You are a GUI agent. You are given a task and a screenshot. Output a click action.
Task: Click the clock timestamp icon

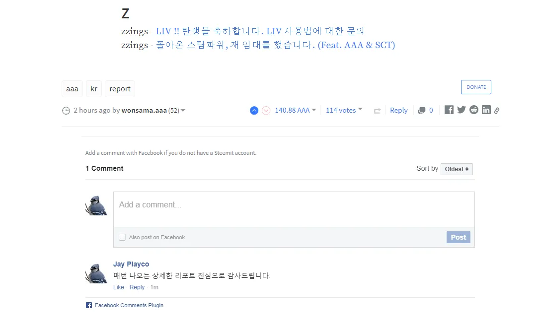coord(66,111)
